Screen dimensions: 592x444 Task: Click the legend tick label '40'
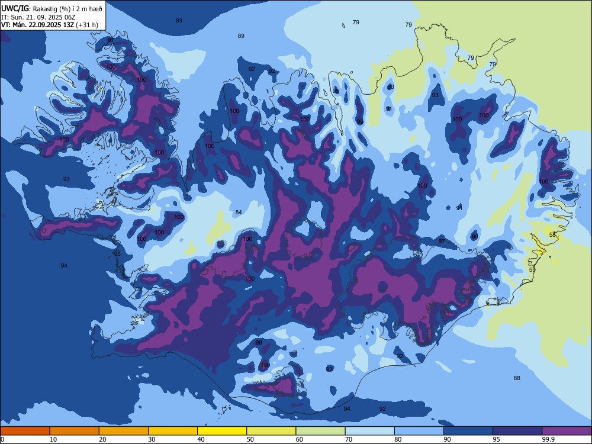click(201, 439)
